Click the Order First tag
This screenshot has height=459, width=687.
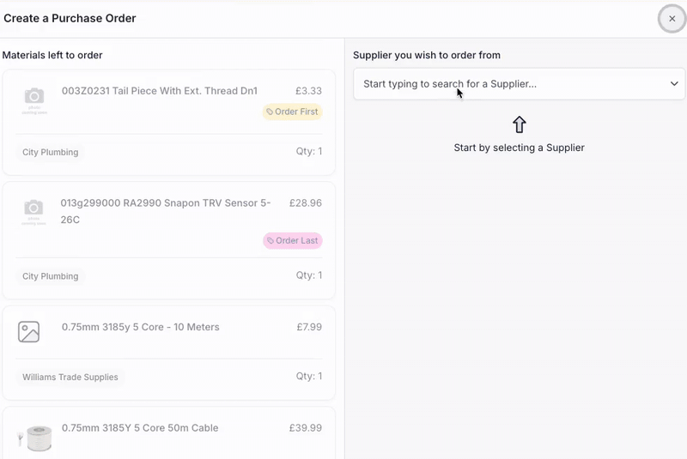coord(292,112)
